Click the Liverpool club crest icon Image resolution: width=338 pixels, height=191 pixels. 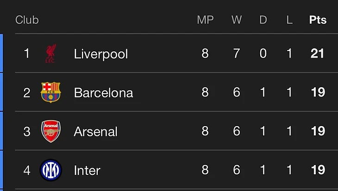coord(50,54)
